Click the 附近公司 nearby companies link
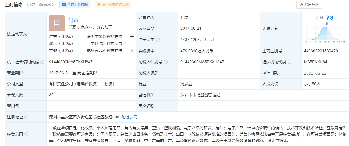This screenshot has width=349, height=146. point(129,117)
